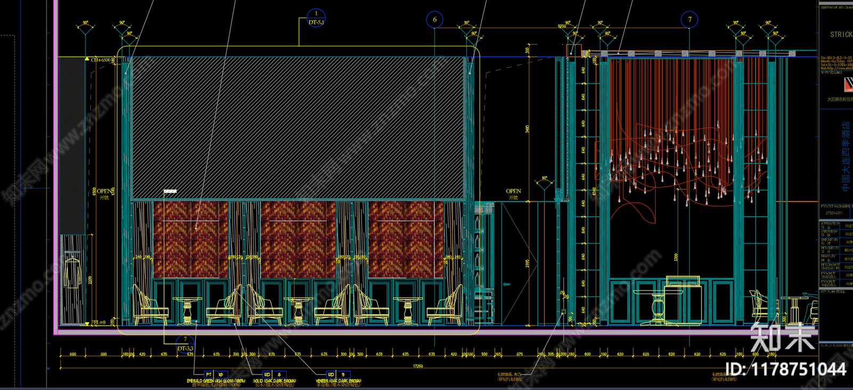Click grid bubble number 6
The image size is (853, 390).
click(434, 20)
